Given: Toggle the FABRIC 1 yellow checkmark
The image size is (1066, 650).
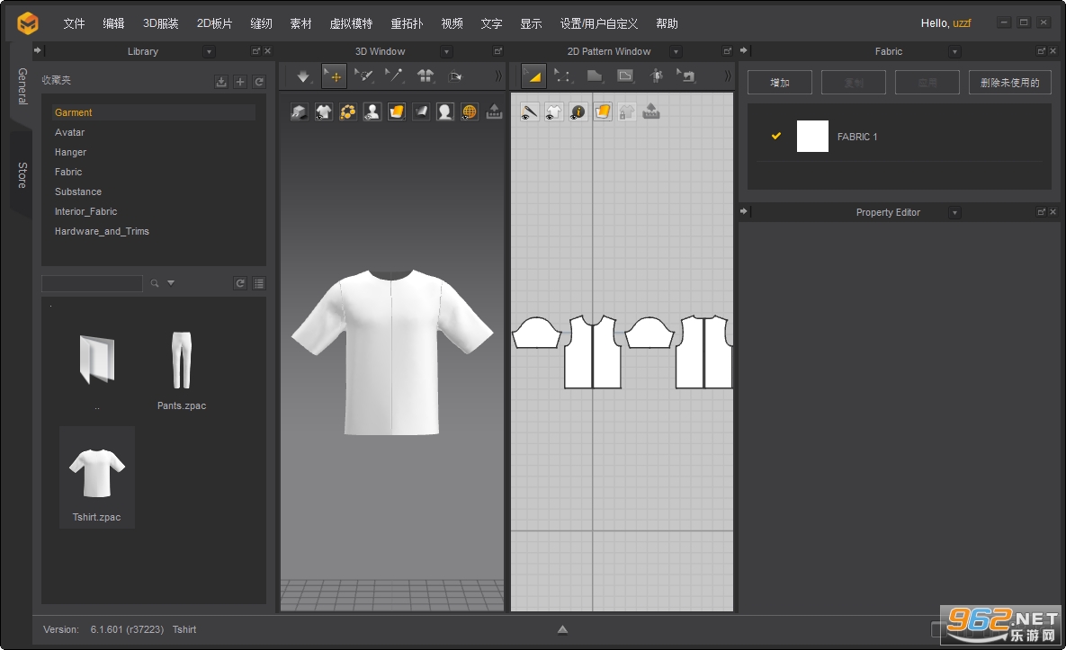Looking at the screenshot, I should coord(775,136).
